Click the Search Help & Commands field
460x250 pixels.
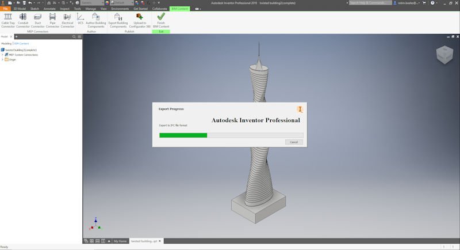pos(370,3)
